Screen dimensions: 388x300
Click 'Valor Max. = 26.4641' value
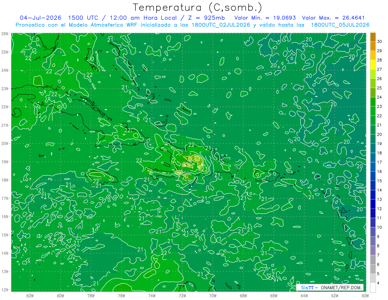pos(334,18)
